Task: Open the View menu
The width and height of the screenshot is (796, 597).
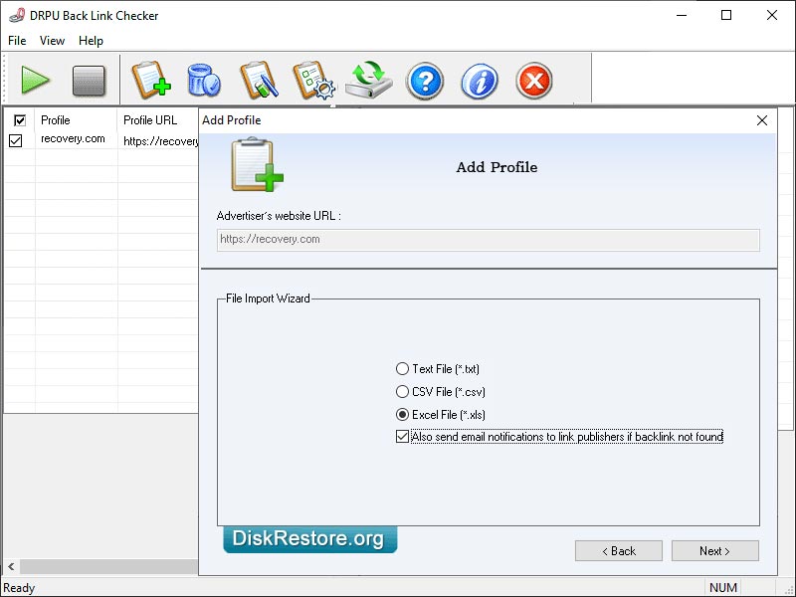Action: click(x=52, y=41)
